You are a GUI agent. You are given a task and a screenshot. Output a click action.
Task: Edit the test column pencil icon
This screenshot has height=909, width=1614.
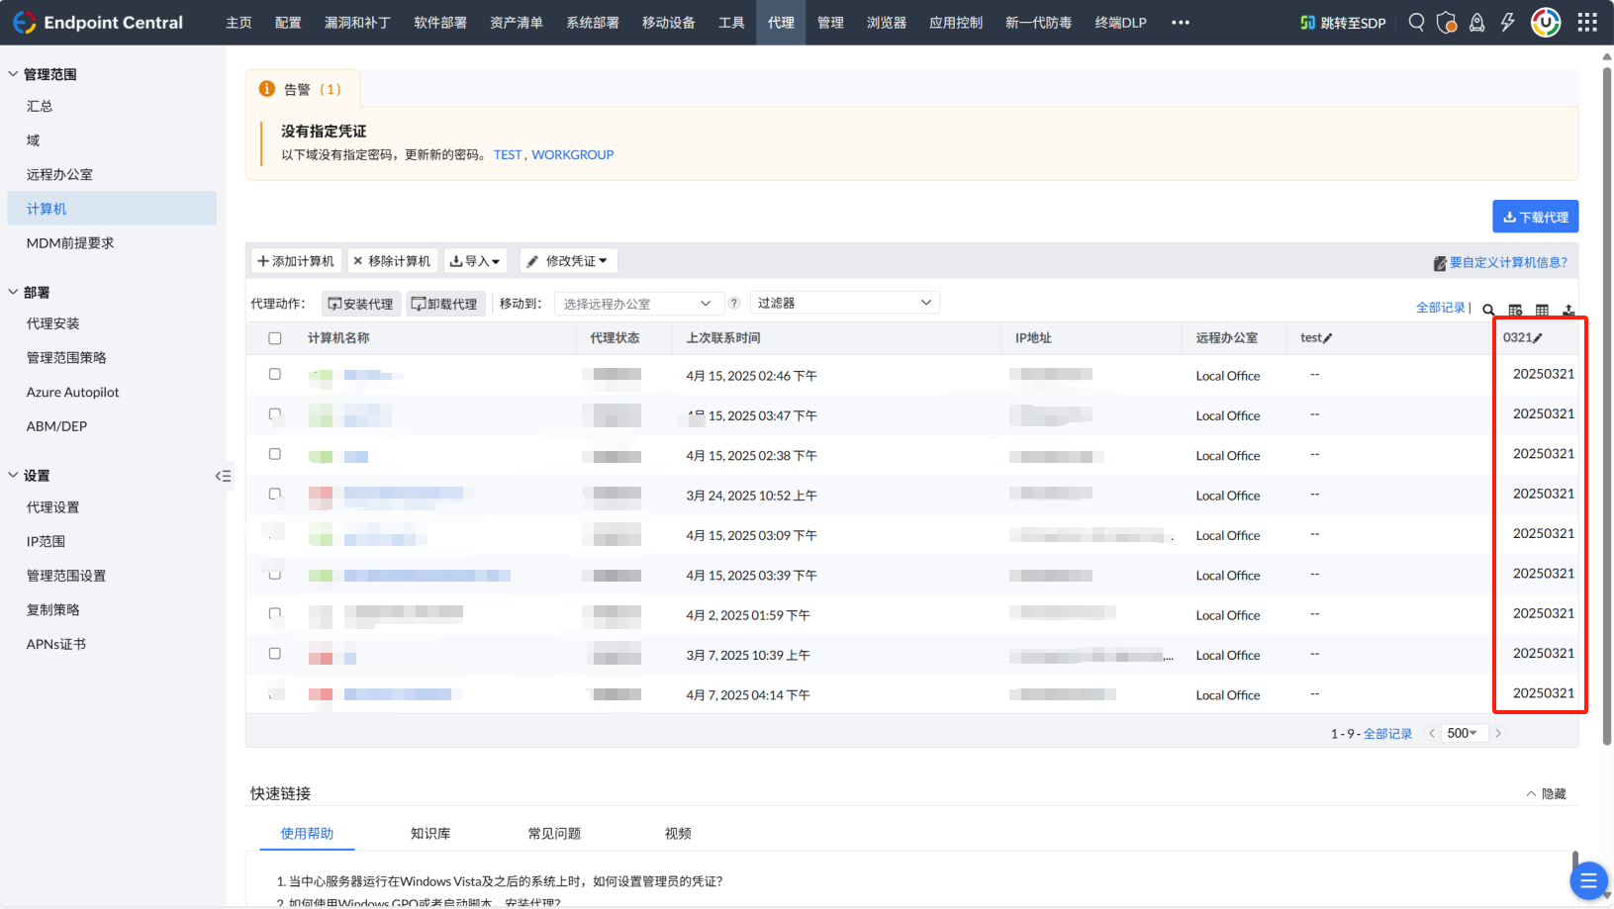pos(1328,338)
